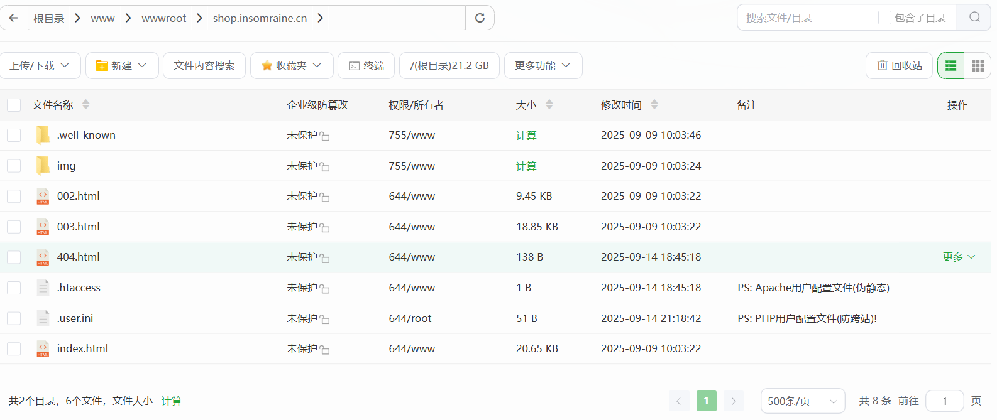Select the 404.html row checkbox

(x=14, y=257)
